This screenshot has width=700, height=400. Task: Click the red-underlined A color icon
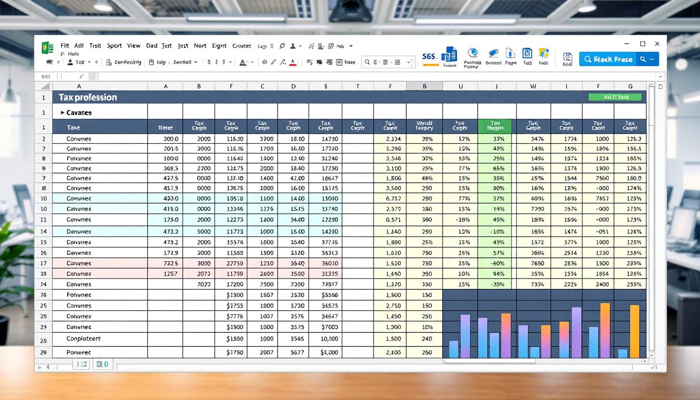click(x=293, y=62)
